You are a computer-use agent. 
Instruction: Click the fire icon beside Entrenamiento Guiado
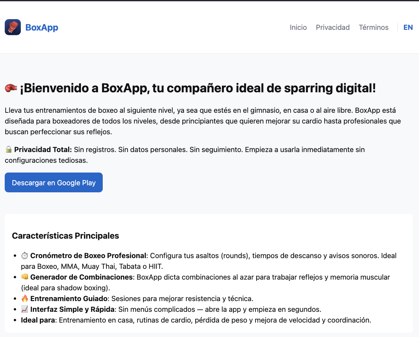pos(24,298)
